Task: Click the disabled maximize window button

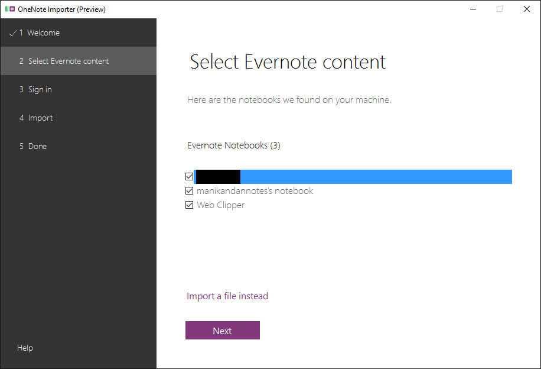Action: click(x=500, y=9)
